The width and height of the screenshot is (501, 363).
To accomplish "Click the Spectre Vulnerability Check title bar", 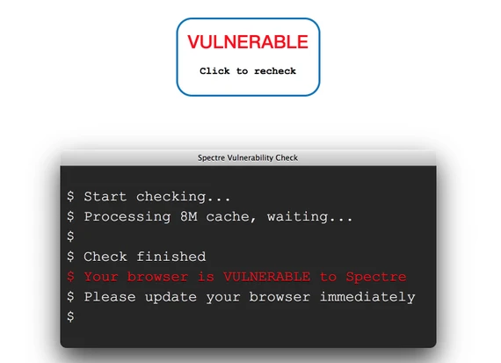I will (248, 158).
